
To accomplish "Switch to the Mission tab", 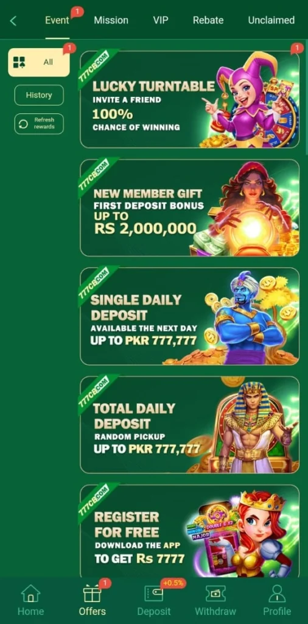I will click(x=111, y=20).
